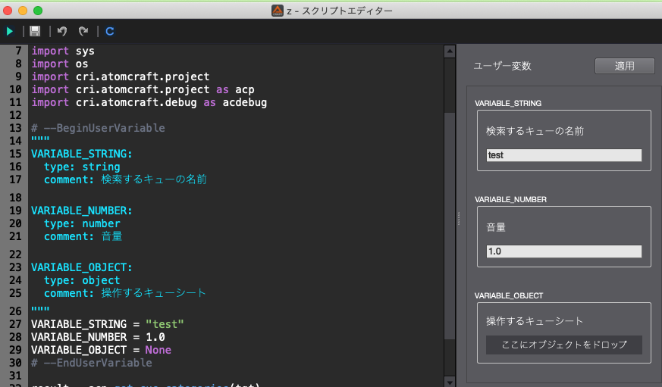Click the VARIABLE_OBJECT label in the side panel

coord(509,295)
